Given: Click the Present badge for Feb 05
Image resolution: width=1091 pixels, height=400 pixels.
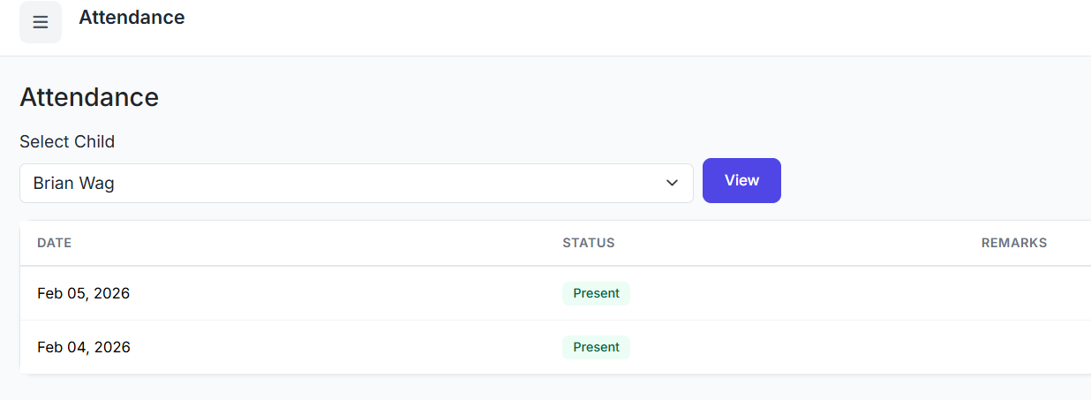Looking at the screenshot, I should point(596,293).
